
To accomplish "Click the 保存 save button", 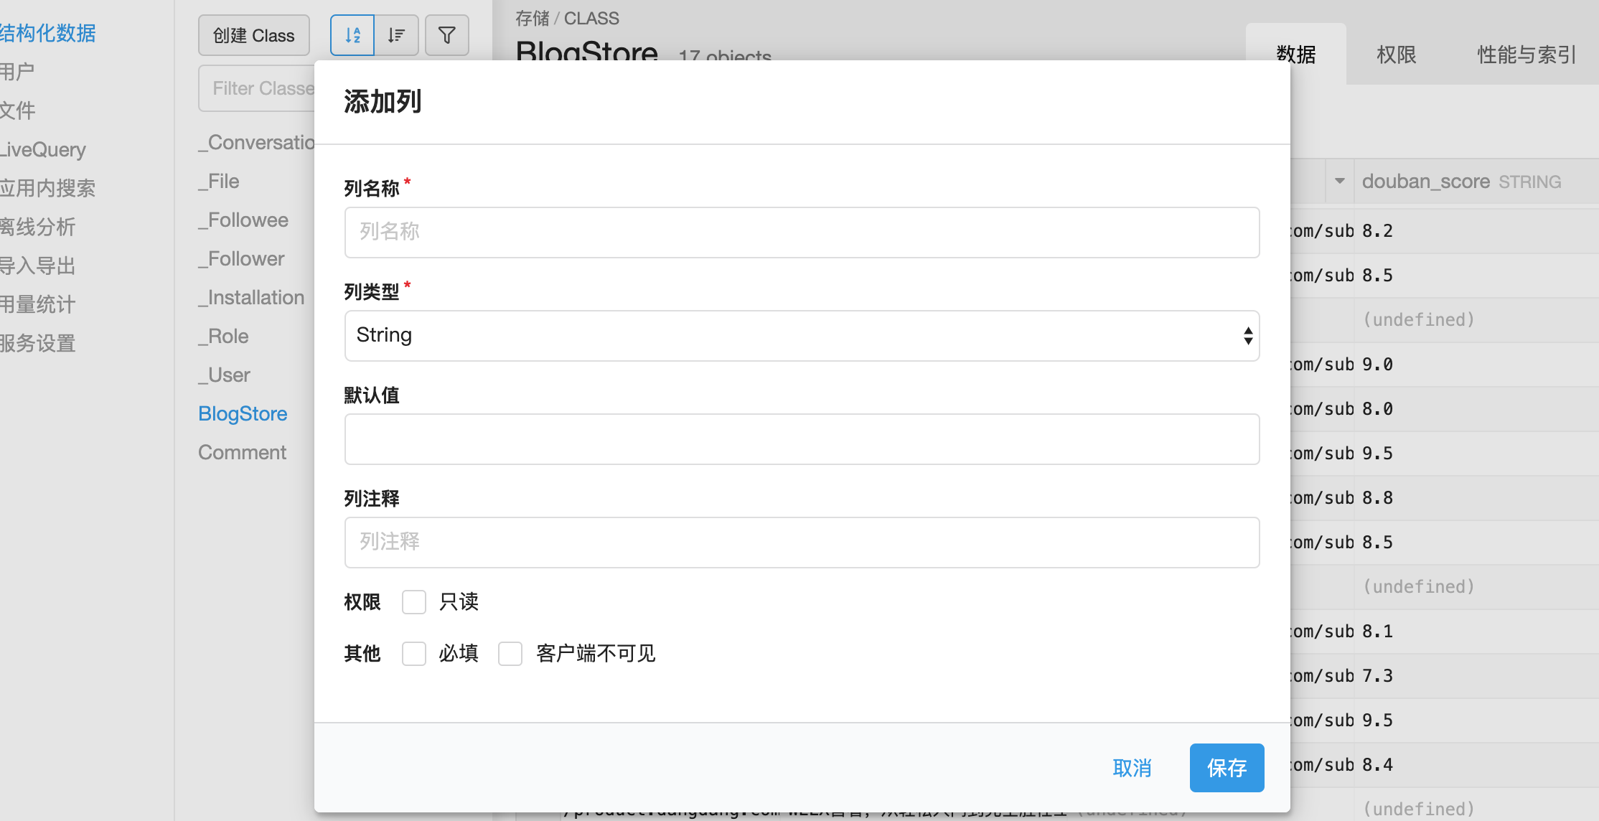I will click(1227, 768).
